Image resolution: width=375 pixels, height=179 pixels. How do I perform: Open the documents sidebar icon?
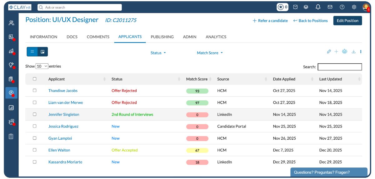11,79
